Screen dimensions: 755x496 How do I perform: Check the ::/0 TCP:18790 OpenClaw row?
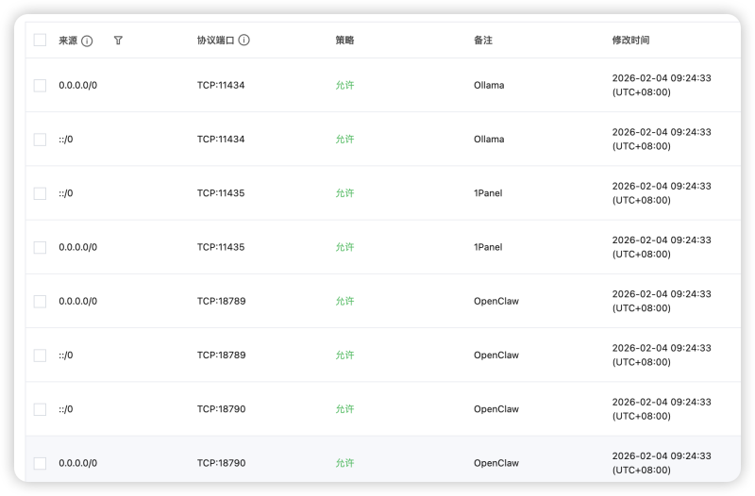pyautogui.click(x=40, y=409)
